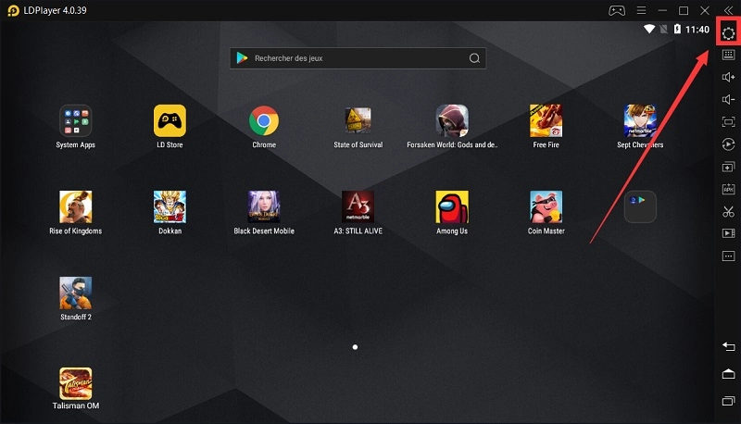Click the Rechercher des jeux search field
The image size is (741, 424).
coord(357,57)
